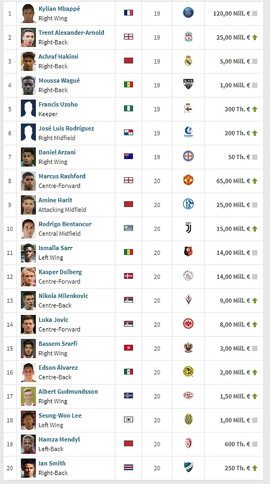Viewport: 270px width, 484px height.
Task: Click the Paris Saint-Germain club crest
Action: 188,13
